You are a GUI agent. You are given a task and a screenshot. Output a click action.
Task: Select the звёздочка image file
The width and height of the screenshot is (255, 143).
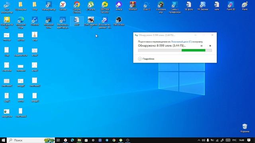(7, 113)
